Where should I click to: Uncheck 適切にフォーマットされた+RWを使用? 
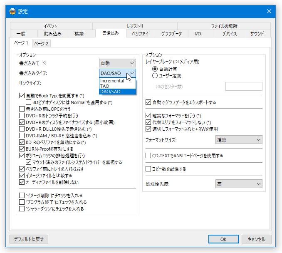[148, 129]
